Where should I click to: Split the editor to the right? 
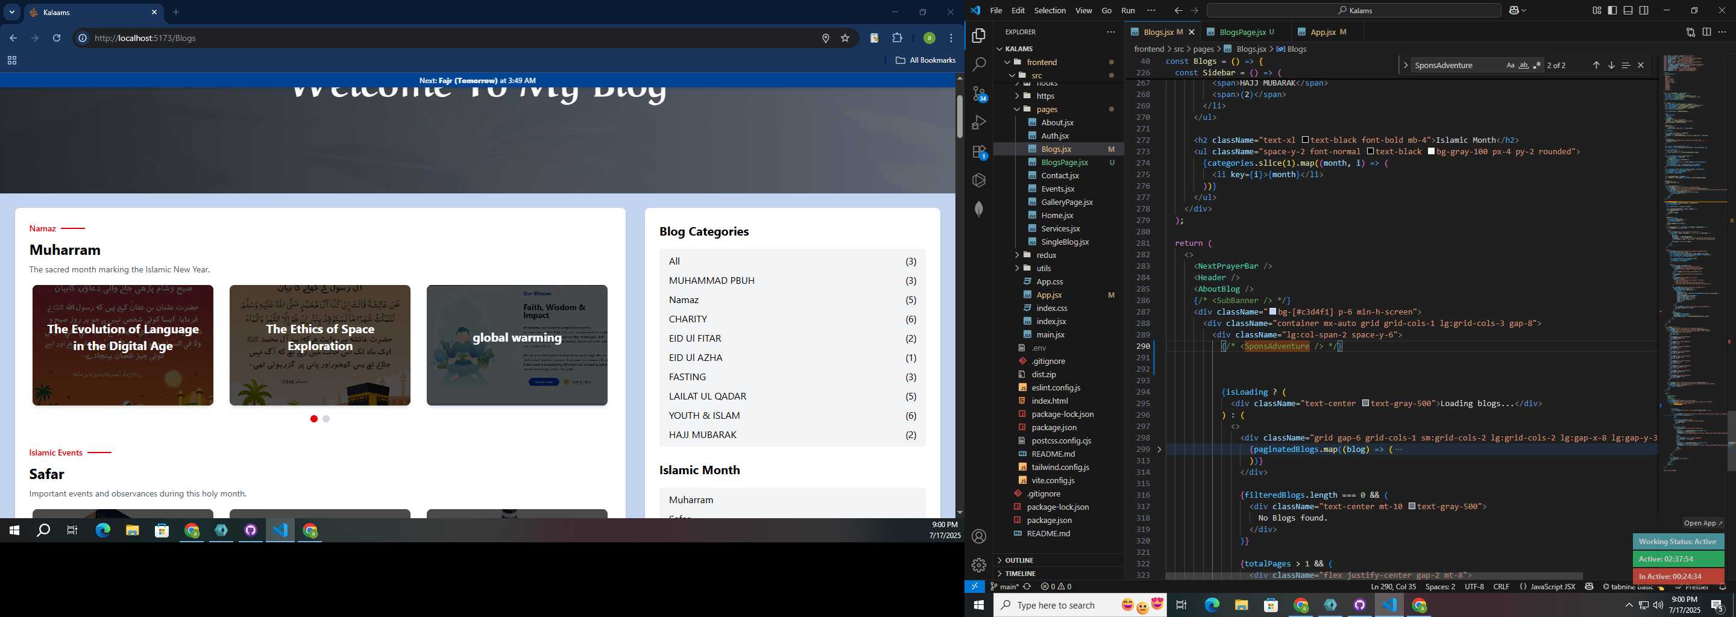1706,32
